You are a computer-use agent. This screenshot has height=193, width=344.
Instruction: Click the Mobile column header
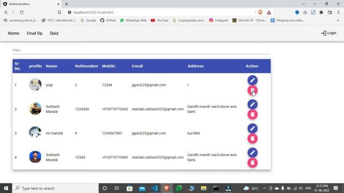pos(109,66)
